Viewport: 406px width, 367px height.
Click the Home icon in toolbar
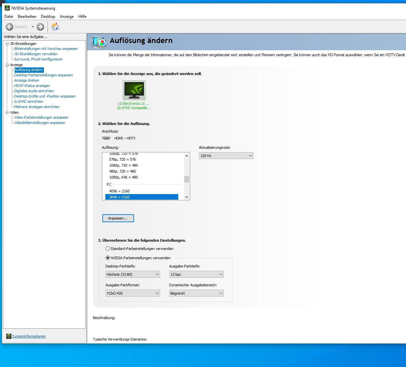pos(55,27)
